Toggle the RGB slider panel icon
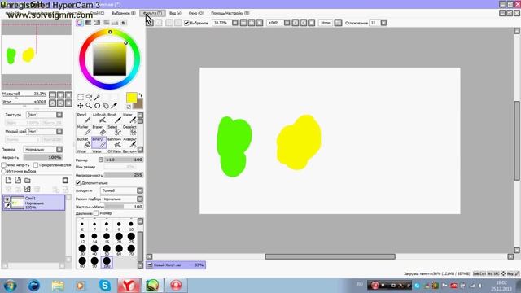This screenshot has width=521, height=293. click(88, 23)
